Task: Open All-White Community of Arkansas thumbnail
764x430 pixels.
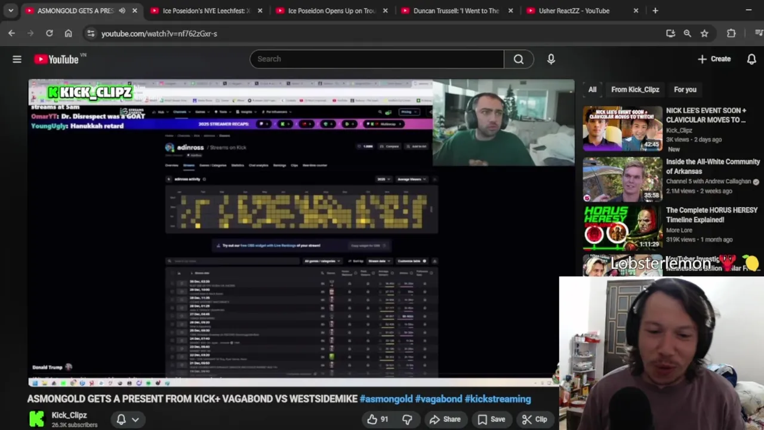Action: click(623, 180)
